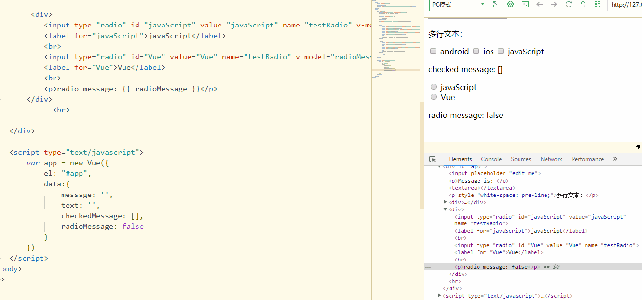Viewport: 642px width, 300px height.
Task: Go forward with the right arrow icon
Action: [x=554, y=4]
